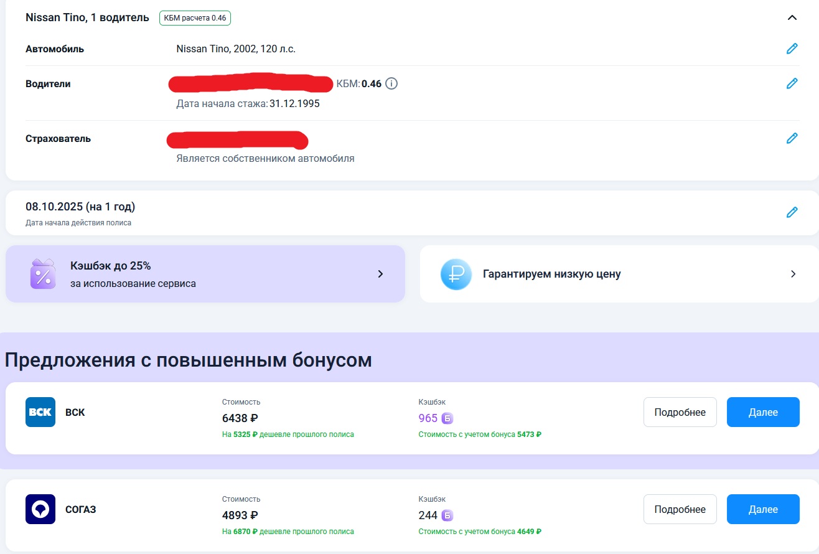
Task: Click the КБМ расчета 0.46 badge
Action: click(195, 18)
